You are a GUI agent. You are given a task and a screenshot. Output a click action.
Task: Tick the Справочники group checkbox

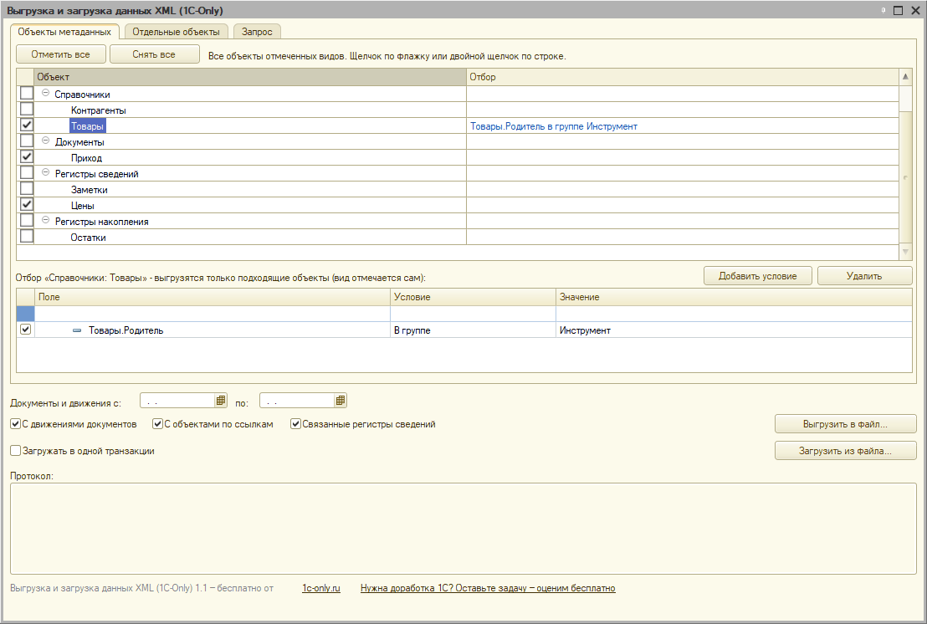point(27,94)
